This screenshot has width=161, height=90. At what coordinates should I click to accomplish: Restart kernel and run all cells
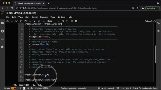tap(44, 21)
